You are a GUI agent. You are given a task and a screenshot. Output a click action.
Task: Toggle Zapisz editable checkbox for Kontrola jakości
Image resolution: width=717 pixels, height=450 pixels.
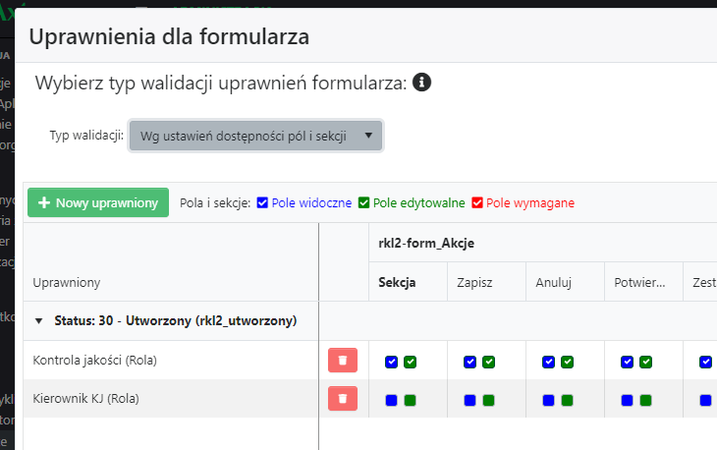pyautogui.click(x=488, y=362)
